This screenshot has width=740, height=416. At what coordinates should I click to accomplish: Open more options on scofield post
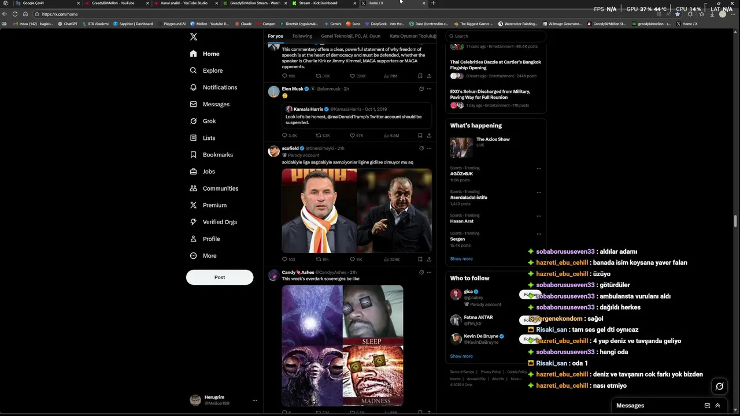point(429,148)
